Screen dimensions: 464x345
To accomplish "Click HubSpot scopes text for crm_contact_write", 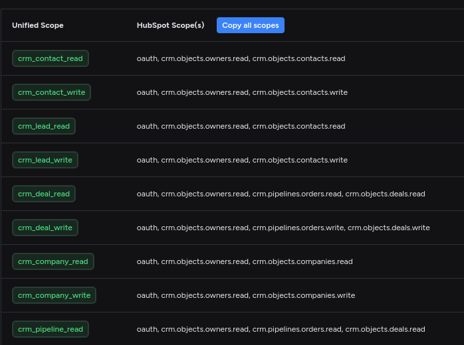I will (242, 92).
